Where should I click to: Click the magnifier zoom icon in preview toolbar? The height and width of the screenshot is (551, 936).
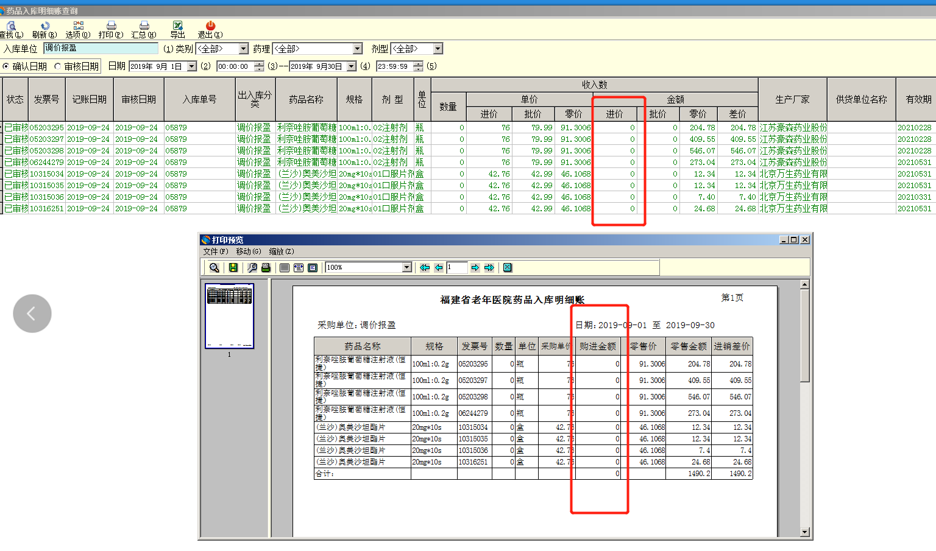pos(214,267)
